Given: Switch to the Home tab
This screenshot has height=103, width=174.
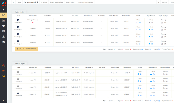Looking at the screenshot, I should tap(19, 2).
